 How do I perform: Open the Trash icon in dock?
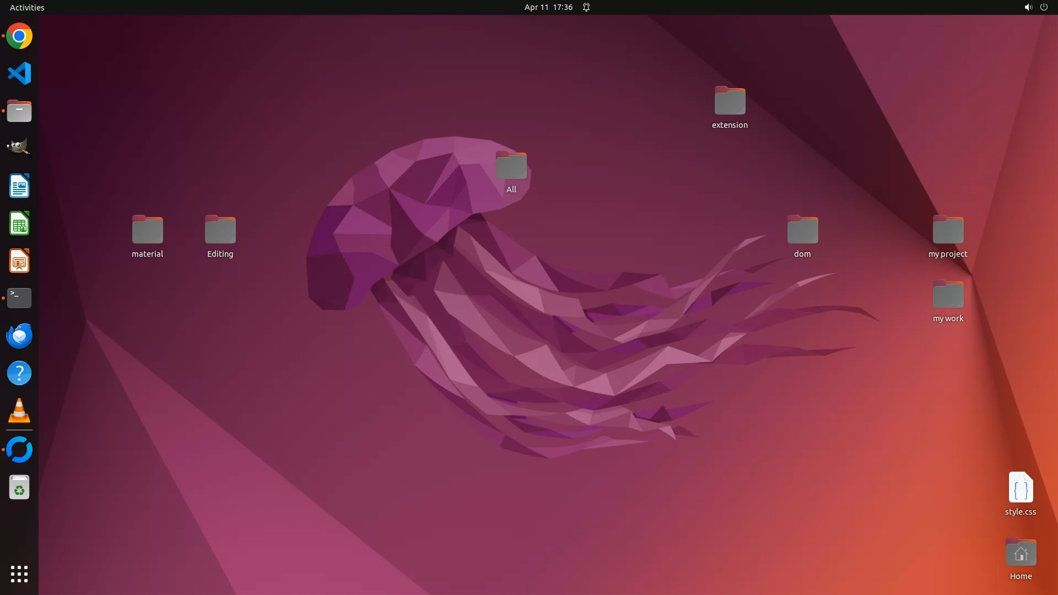19,488
